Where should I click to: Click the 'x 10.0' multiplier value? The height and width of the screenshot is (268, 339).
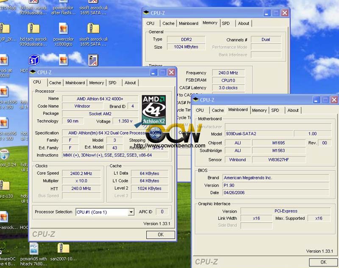(81, 181)
